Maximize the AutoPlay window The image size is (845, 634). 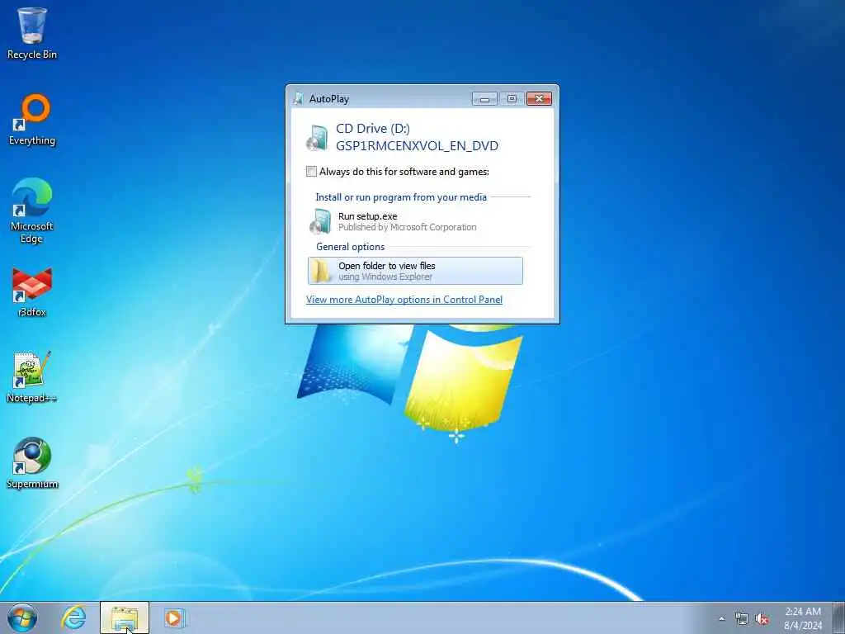(512, 99)
